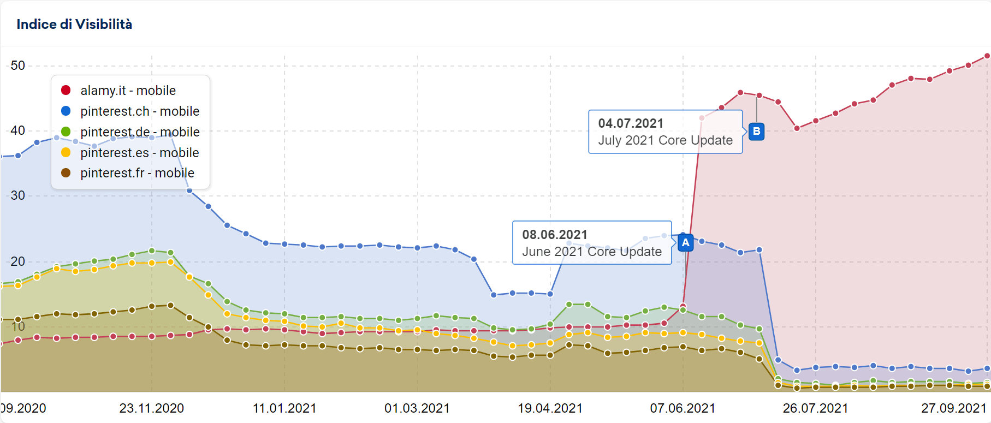Toggle pinterest.de - mobile legend entry

pos(130,132)
